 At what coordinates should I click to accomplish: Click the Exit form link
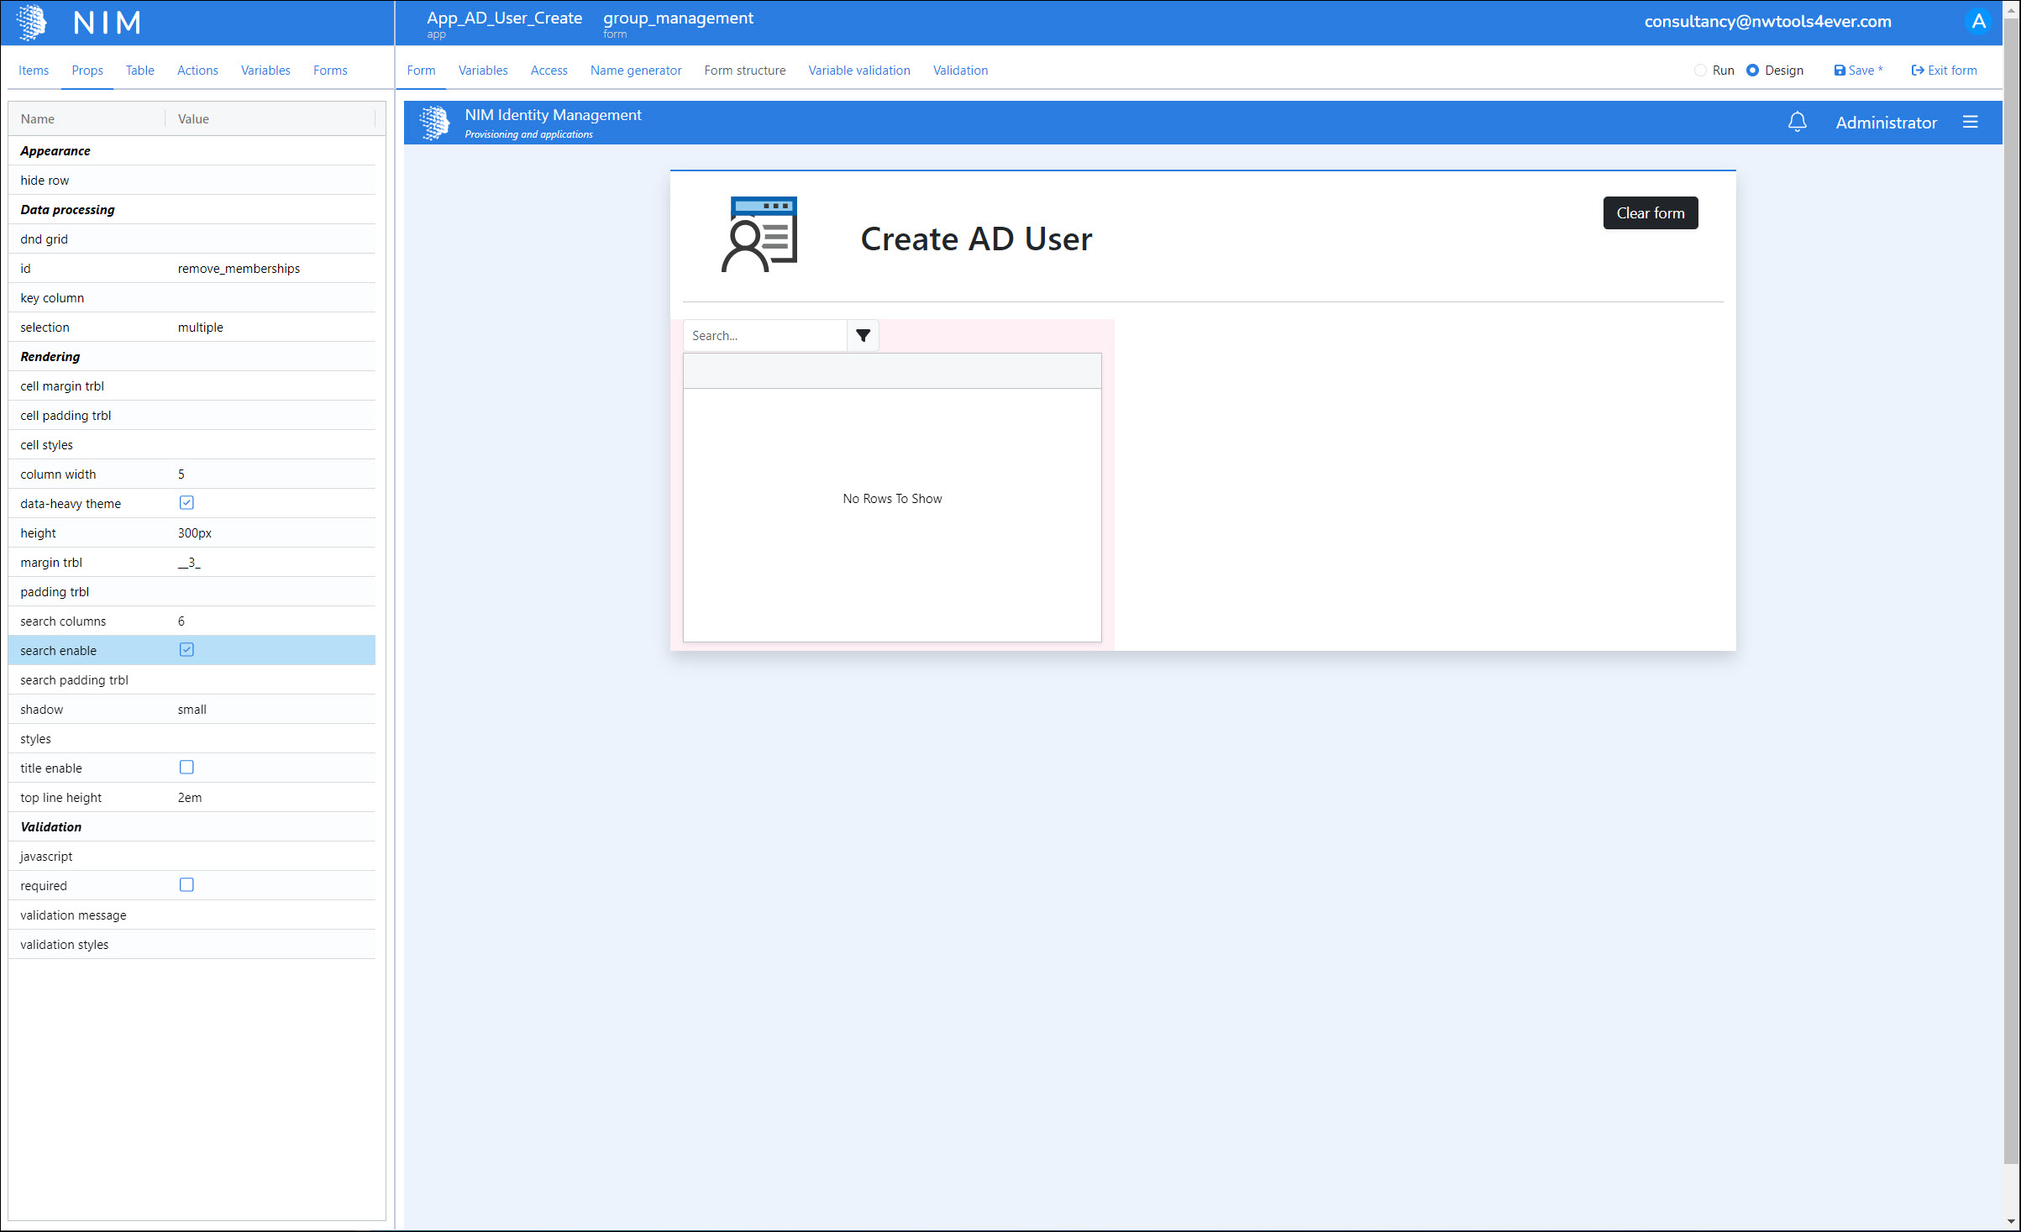pos(1944,71)
